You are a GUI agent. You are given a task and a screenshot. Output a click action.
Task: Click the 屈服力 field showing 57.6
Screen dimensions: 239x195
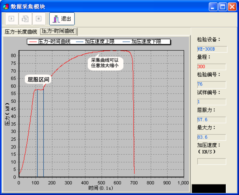tap(212, 119)
